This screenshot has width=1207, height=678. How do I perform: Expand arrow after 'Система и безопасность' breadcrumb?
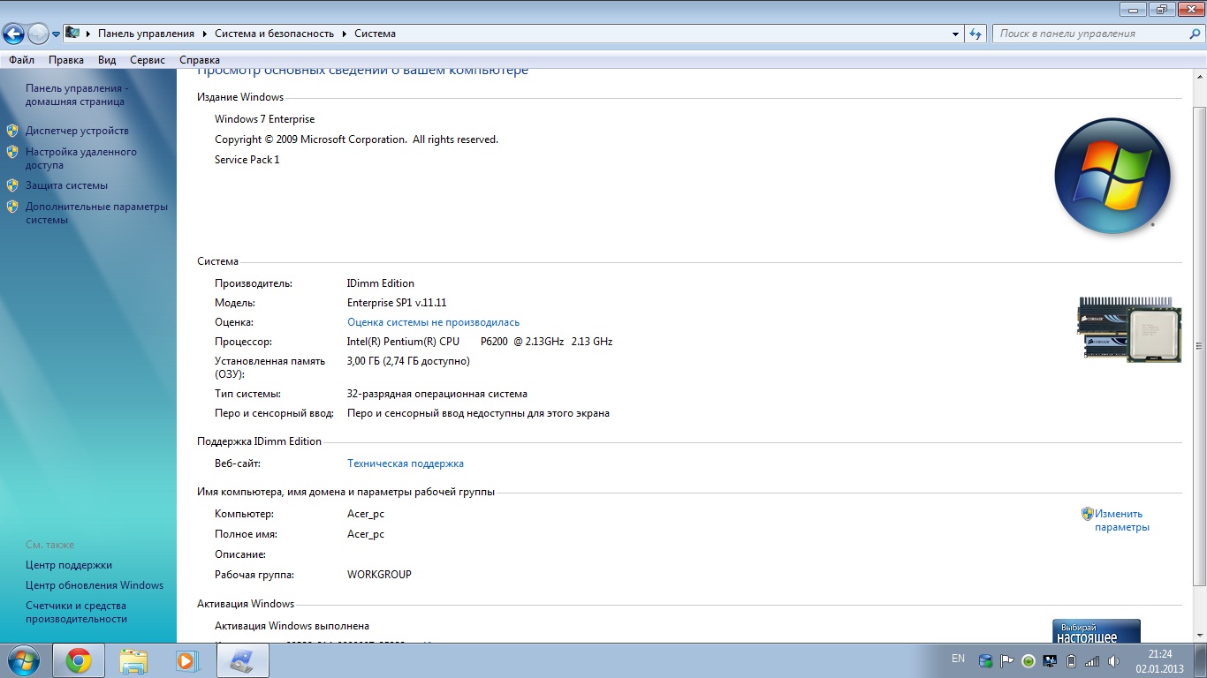tap(345, 34)
